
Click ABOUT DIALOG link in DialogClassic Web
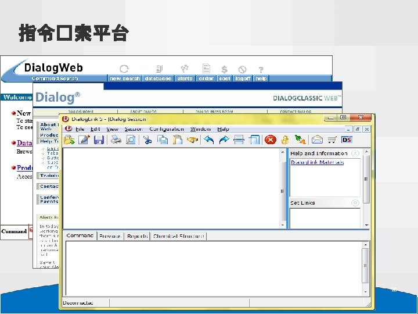(x=143, y=112)
